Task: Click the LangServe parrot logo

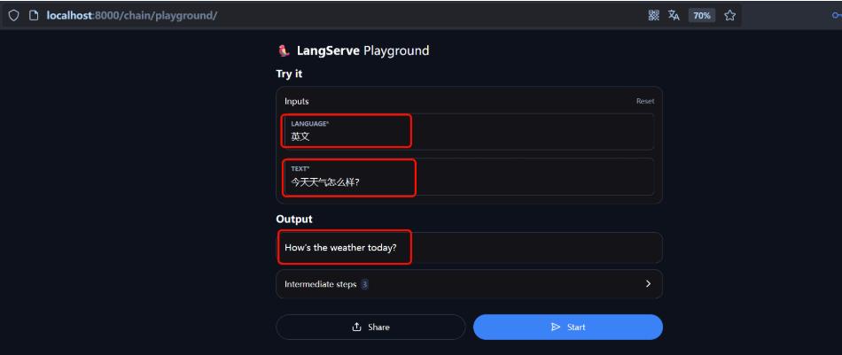Action: [285, 51]
